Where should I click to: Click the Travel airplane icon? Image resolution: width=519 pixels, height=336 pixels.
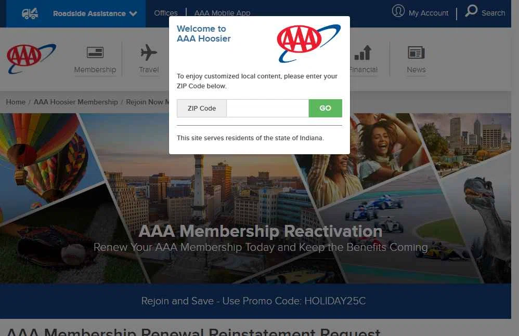click(x=149, y=52)
